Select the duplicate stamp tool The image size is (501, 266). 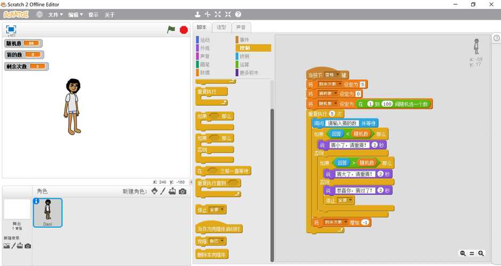pos(198,14)
